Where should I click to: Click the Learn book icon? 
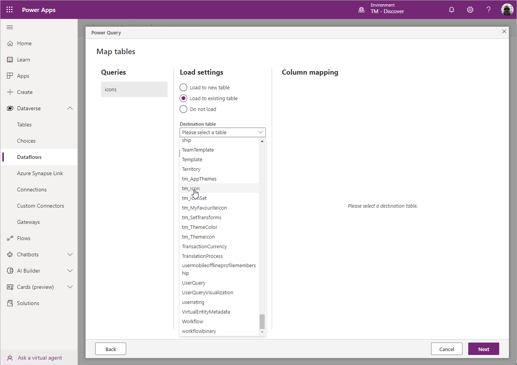10,60
